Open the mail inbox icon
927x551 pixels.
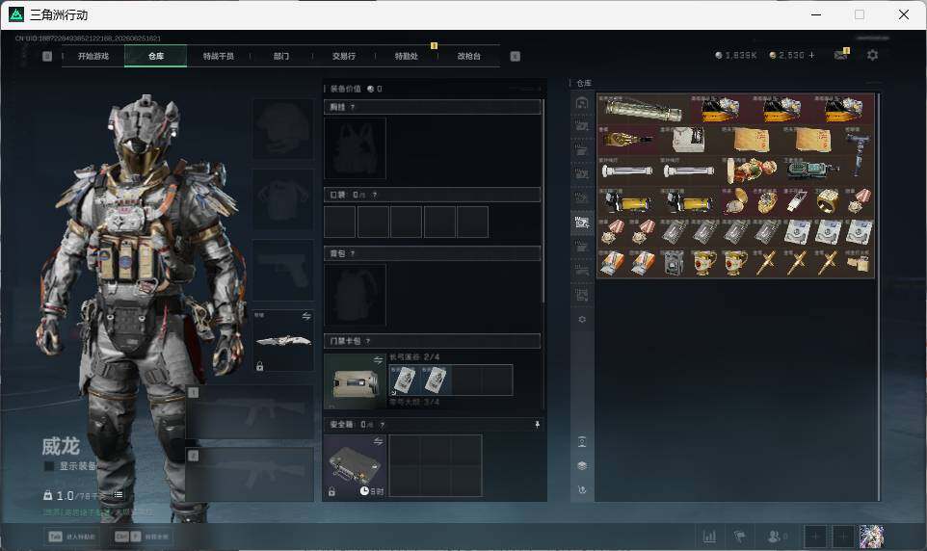tap(840, 54)
